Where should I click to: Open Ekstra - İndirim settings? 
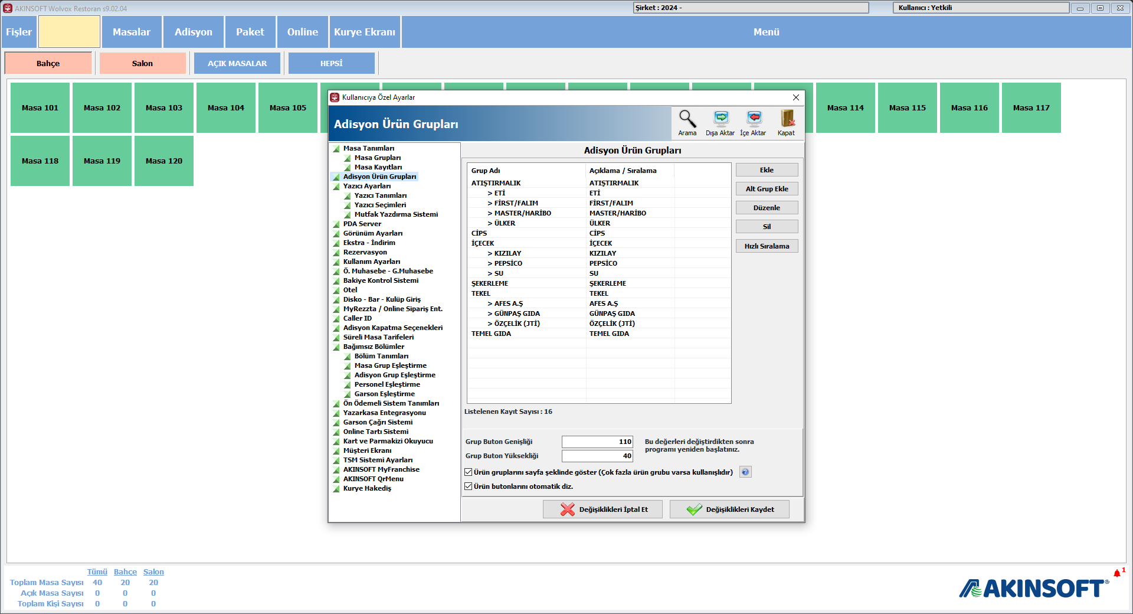[x=369, y=243]
